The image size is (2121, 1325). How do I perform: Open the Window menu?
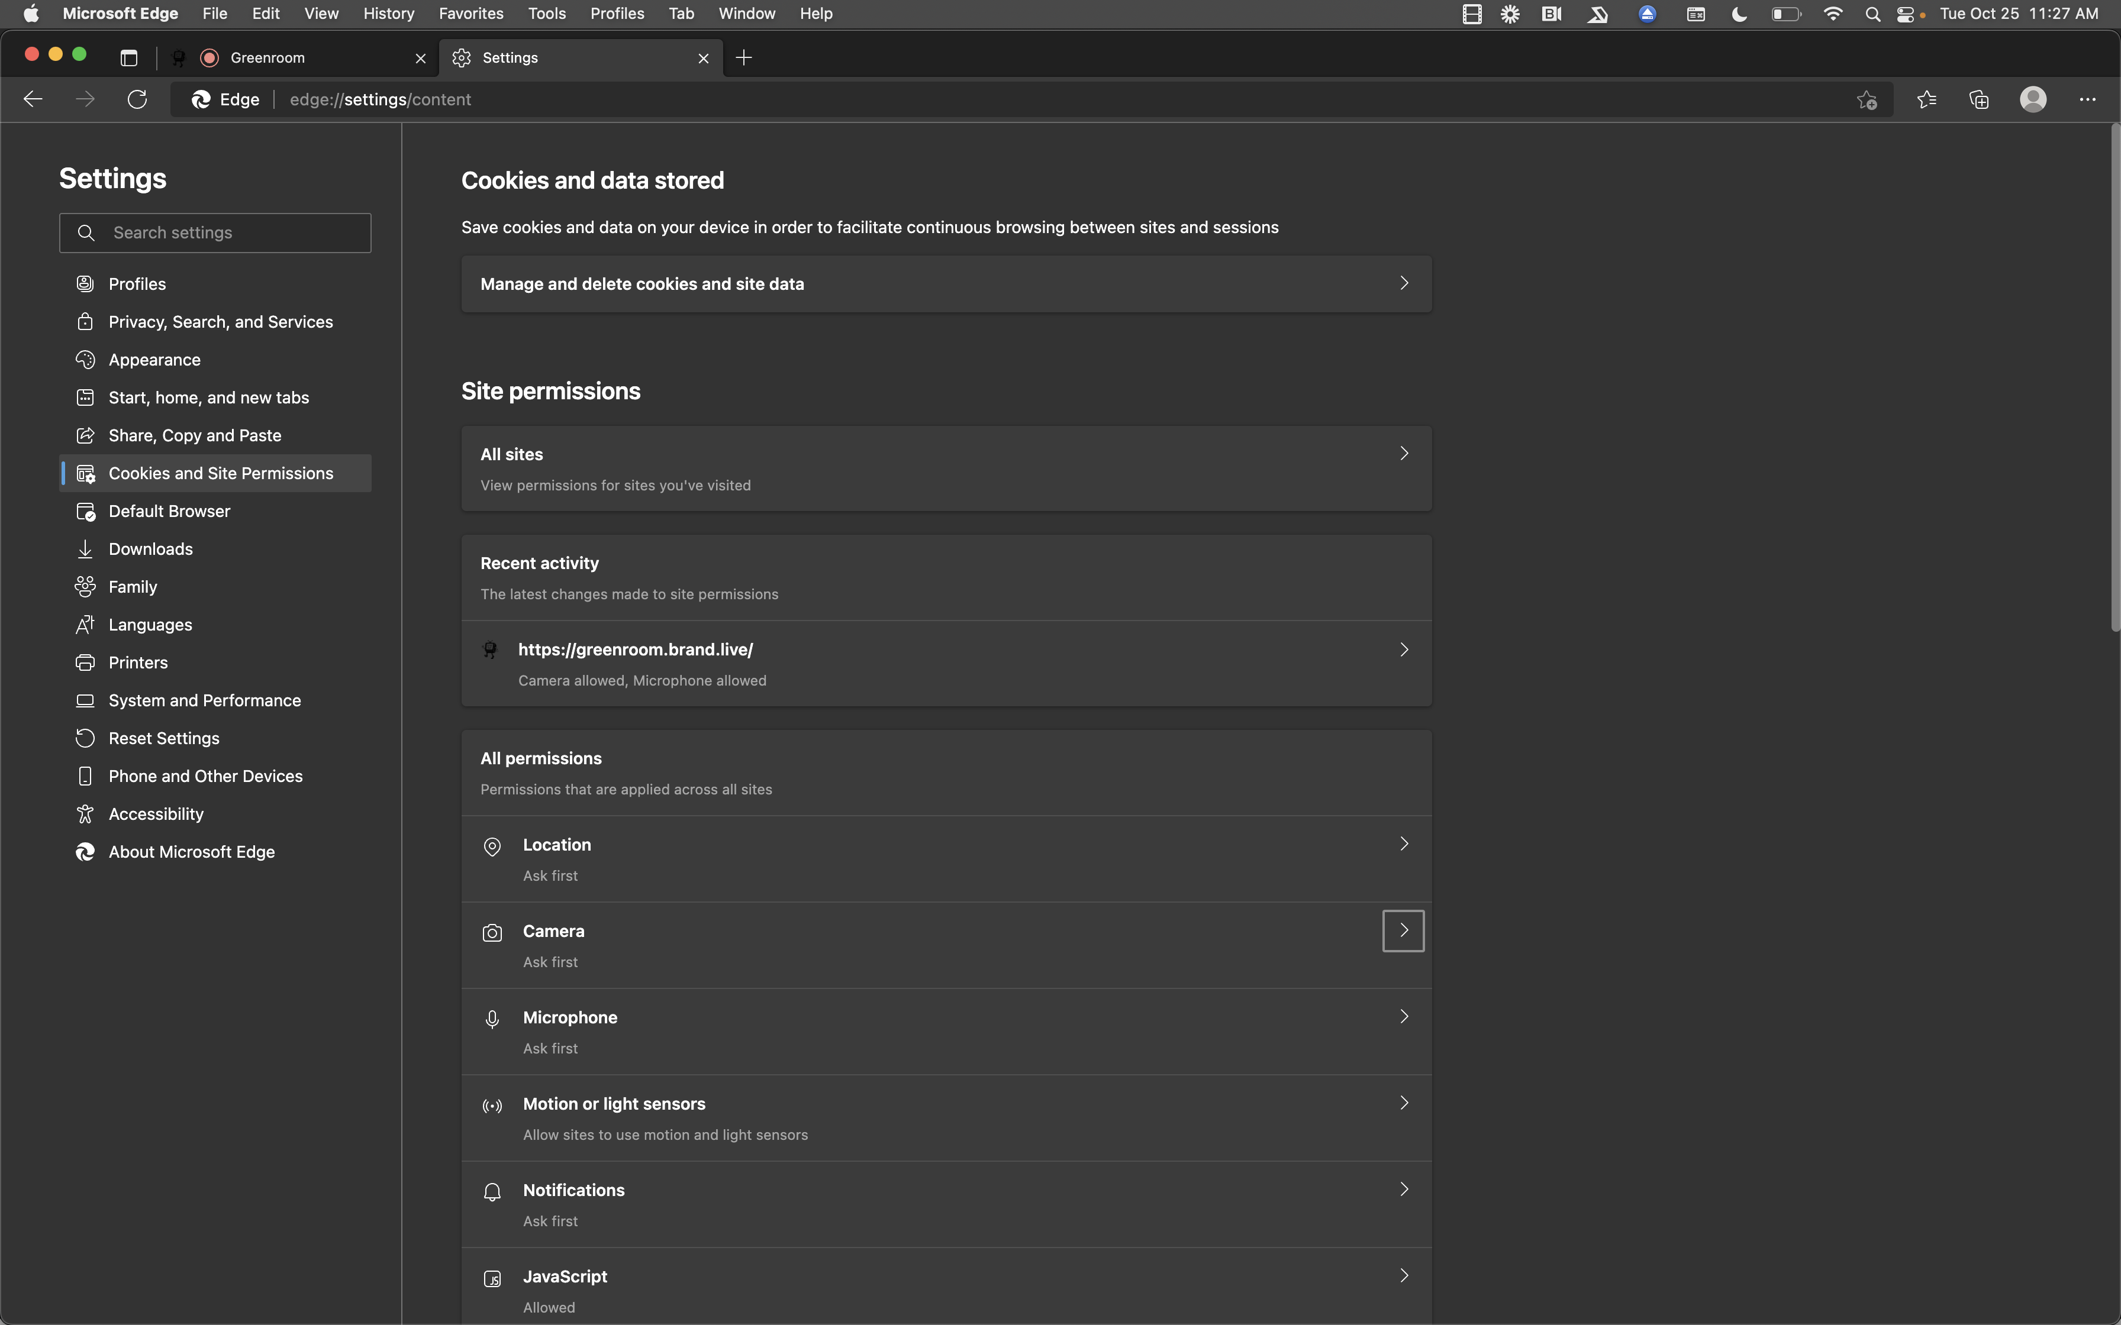tap(747, 14)
